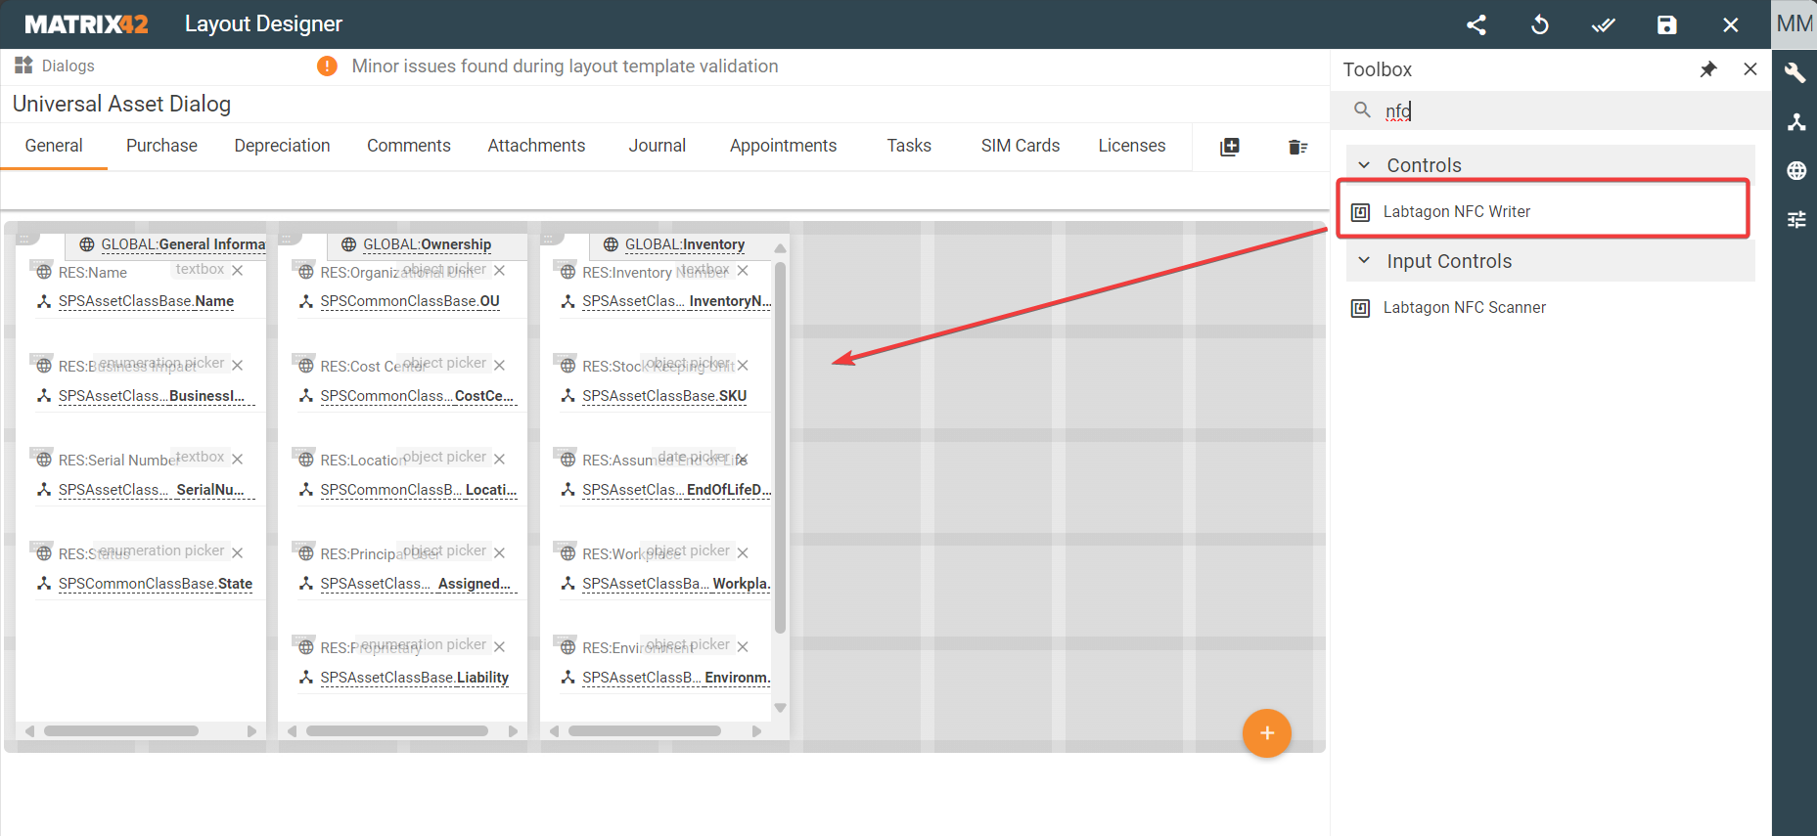Open the sliders settings sidebar icon
Screen dimensions: 1817x836
1795,220
